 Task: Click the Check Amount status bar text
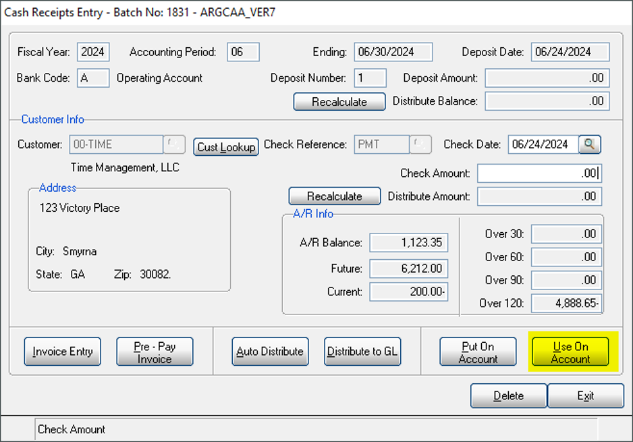tap(72, 429)
